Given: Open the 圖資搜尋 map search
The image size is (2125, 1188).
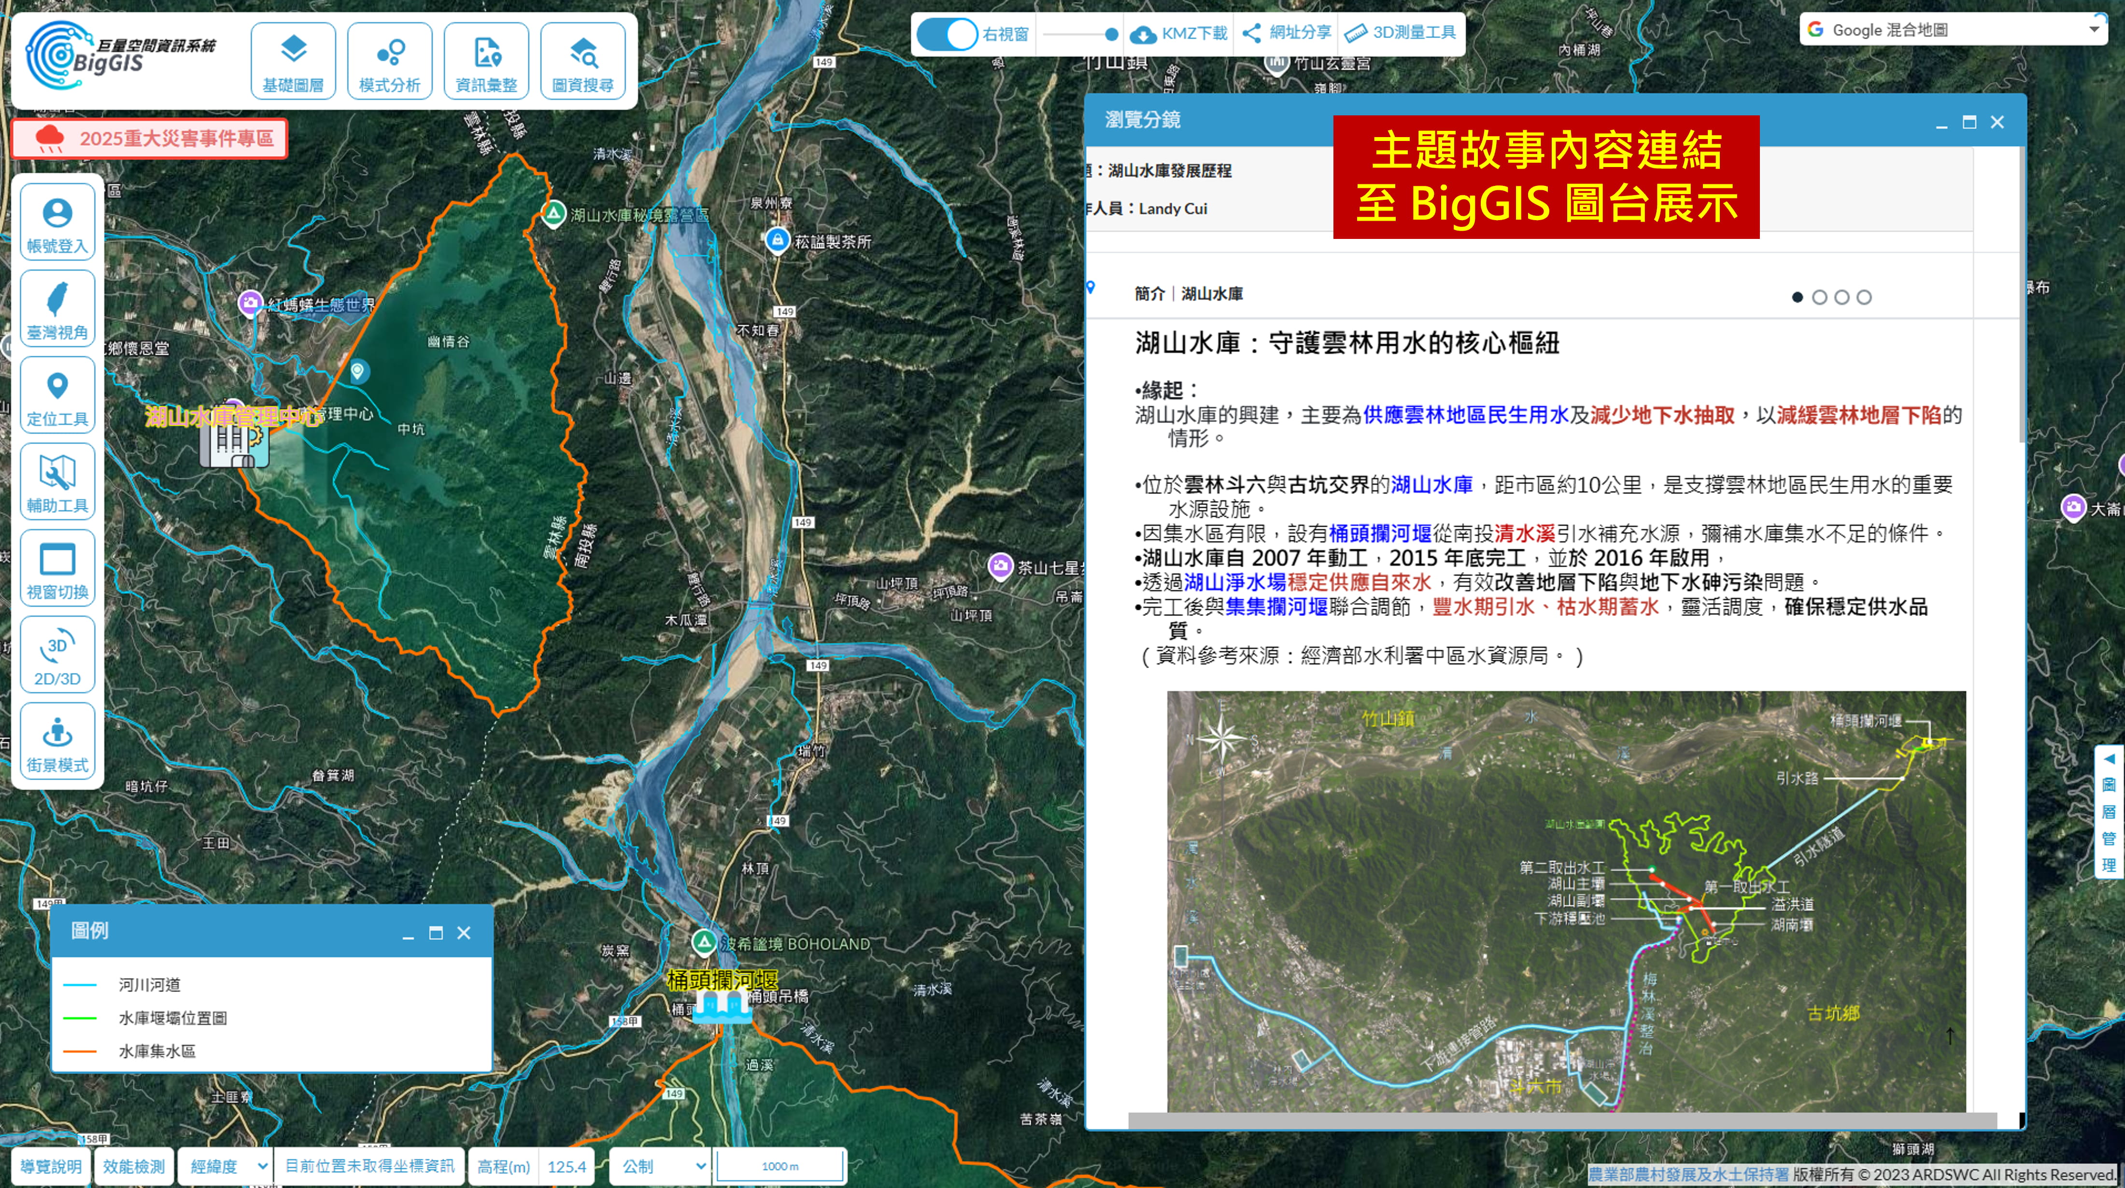Looking at the screenshot, I should [x=582, y=61].
